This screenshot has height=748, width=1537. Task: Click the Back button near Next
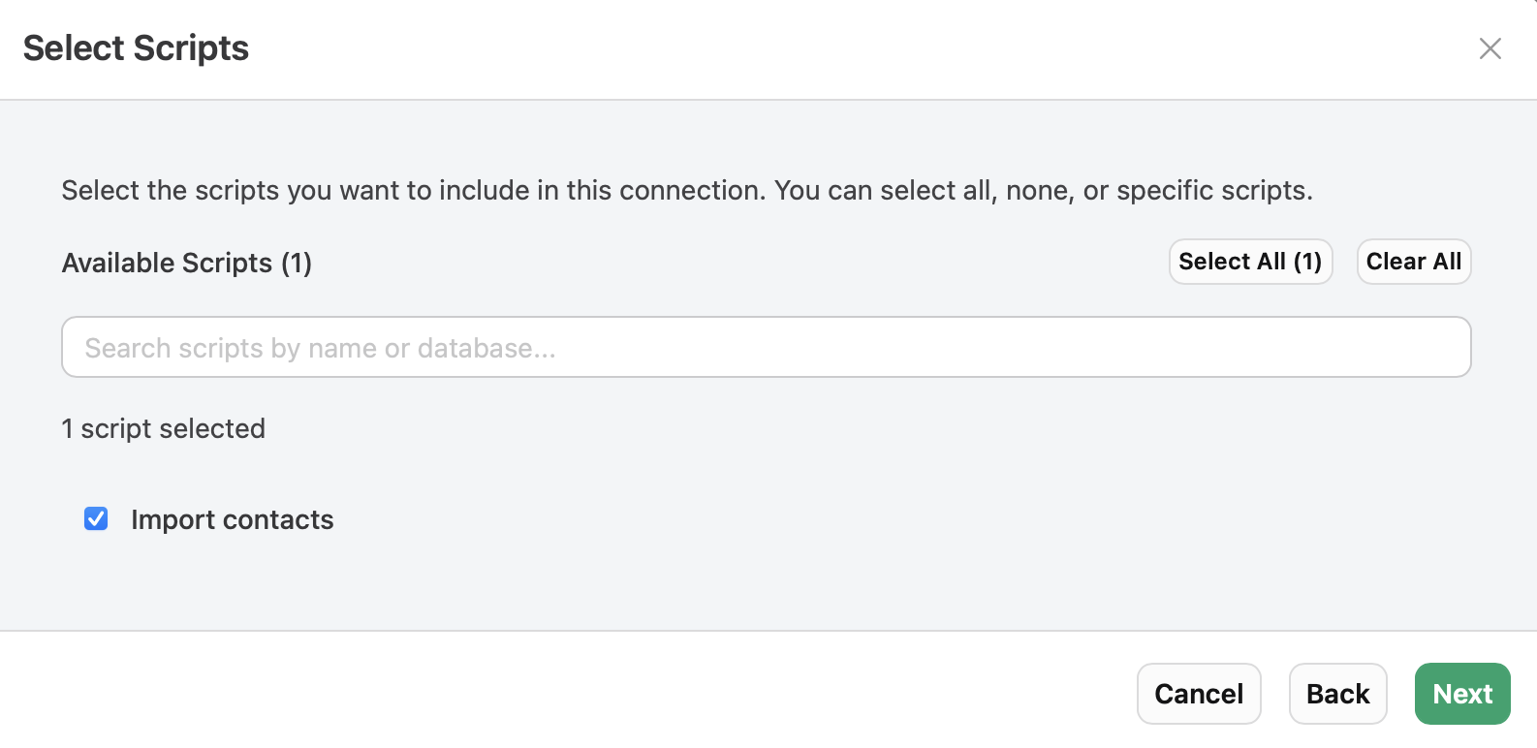pyautogui.click(x=1337, y=694)
